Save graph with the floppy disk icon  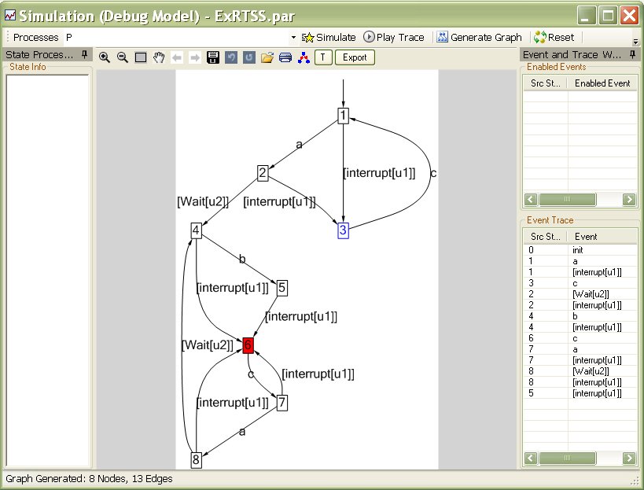click(213, 57)
